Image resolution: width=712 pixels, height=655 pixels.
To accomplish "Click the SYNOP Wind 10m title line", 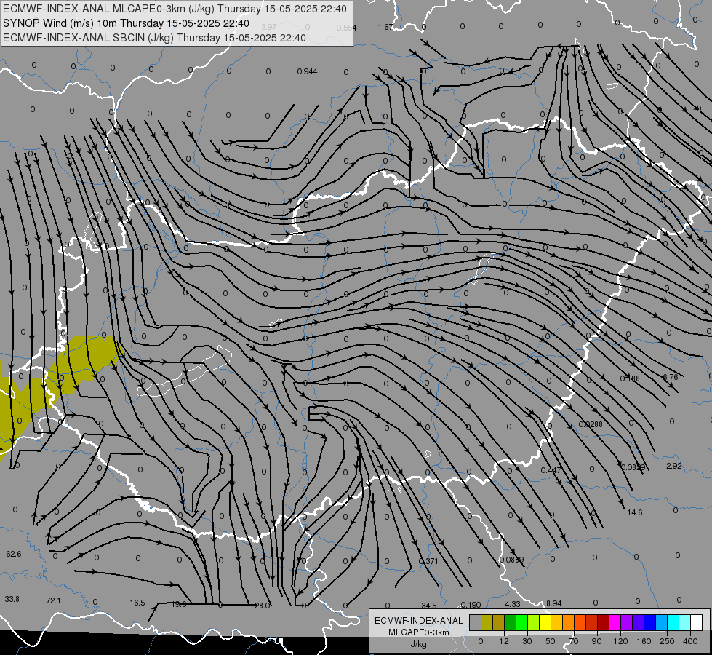I will click(126, 23).
